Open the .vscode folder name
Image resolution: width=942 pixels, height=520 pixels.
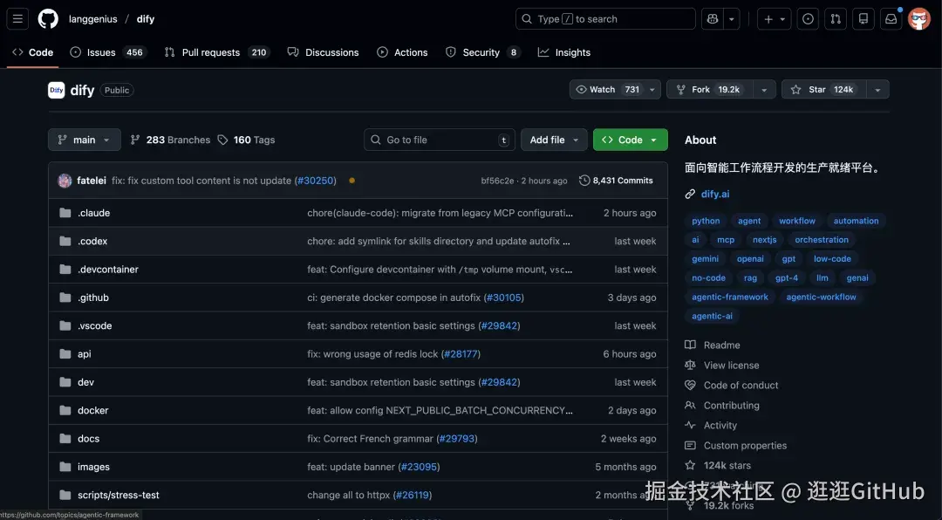95,325
